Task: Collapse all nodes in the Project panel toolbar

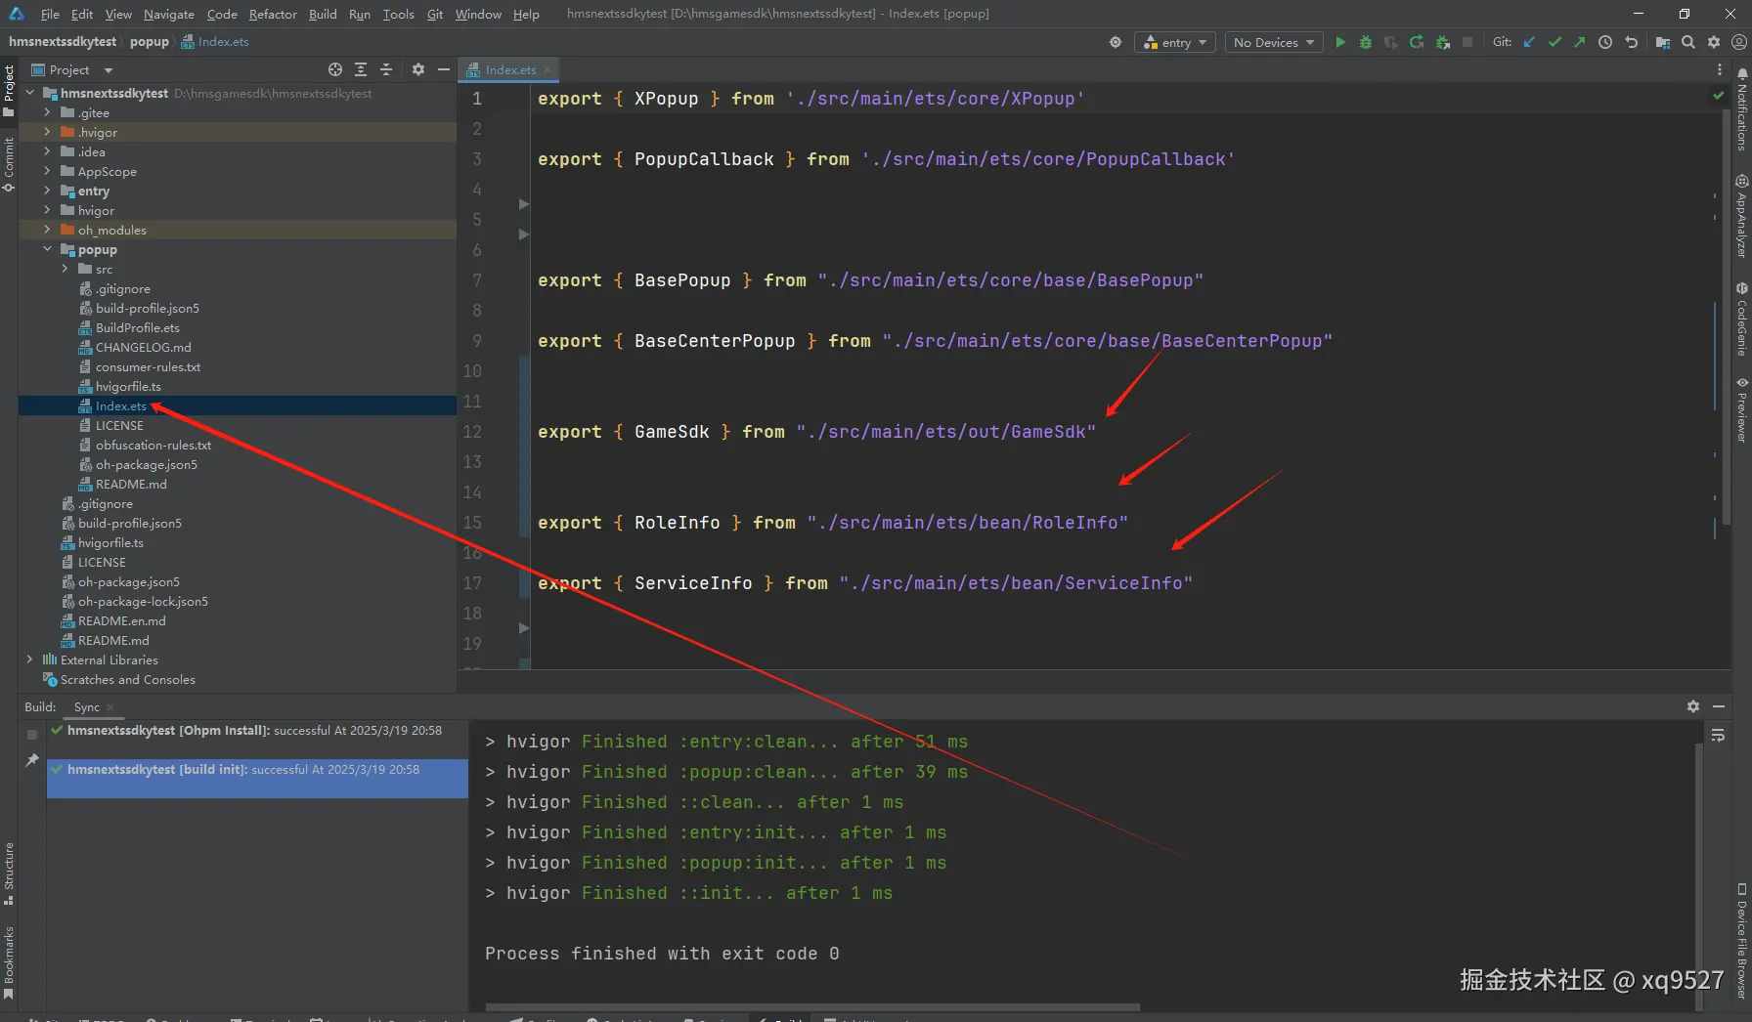Action: (386, 69)
